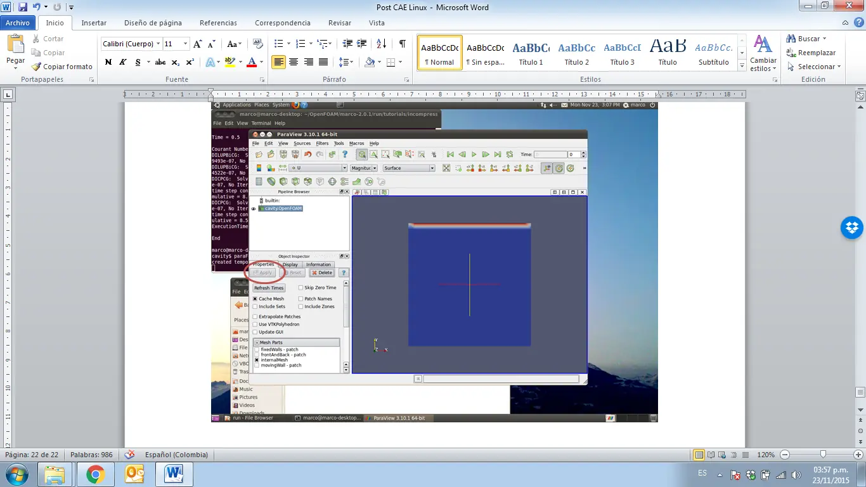The height and width of the screenshot is (487, 866).
Task: Open the font name dropdown
Action: 158,44
